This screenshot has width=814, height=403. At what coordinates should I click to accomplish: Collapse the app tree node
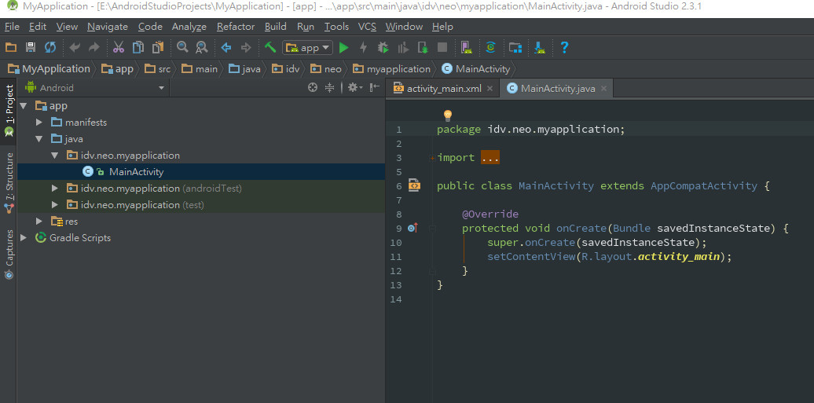[23, 106]
